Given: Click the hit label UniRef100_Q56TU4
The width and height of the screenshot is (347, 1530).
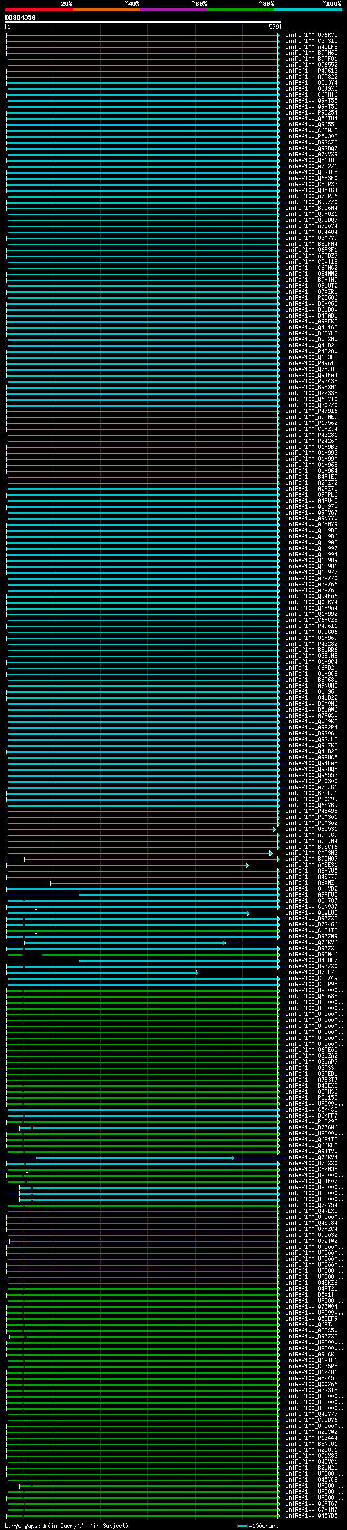Looking at the screenshot, I should (311, 118).
